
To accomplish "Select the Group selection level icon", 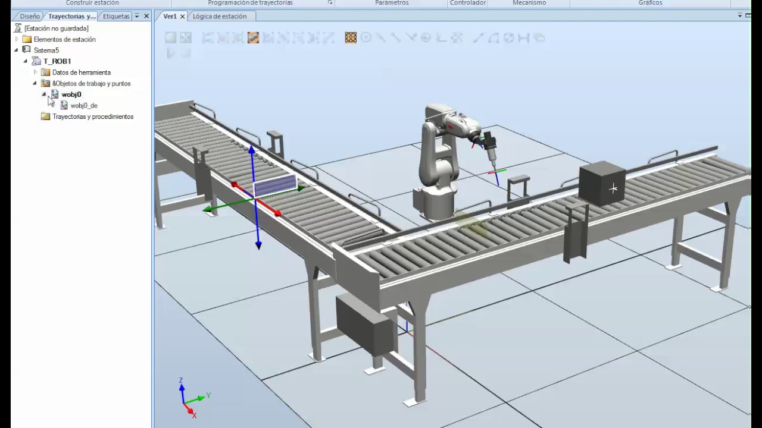I will point(268,38).
